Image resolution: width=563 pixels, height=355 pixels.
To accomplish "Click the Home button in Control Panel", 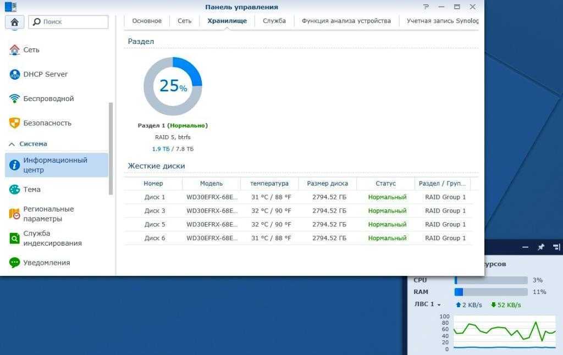I will [14, 22].
